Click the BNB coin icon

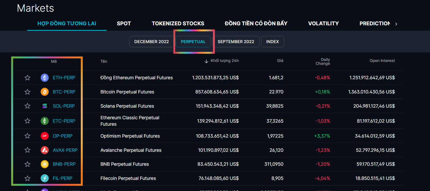point(45,164)
